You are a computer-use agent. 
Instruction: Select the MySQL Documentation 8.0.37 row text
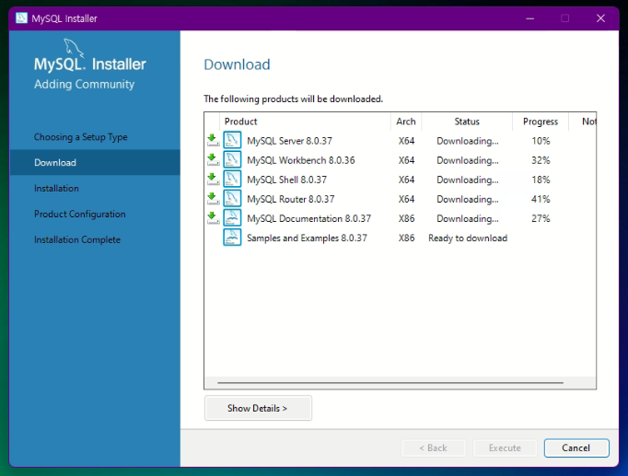[308, 218]
